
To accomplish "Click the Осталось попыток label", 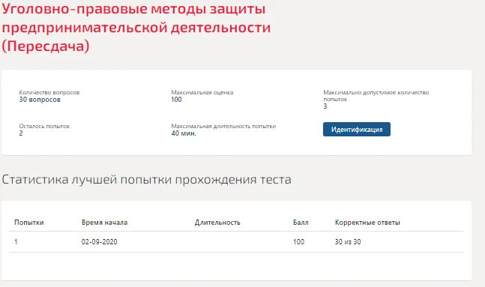I will pos(44,126).
